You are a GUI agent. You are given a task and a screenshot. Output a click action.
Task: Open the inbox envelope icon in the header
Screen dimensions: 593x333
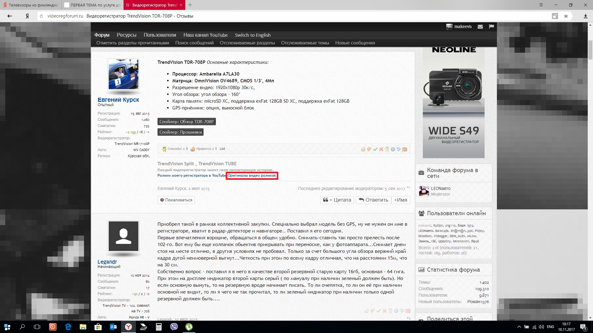click(x=480, y=27)
